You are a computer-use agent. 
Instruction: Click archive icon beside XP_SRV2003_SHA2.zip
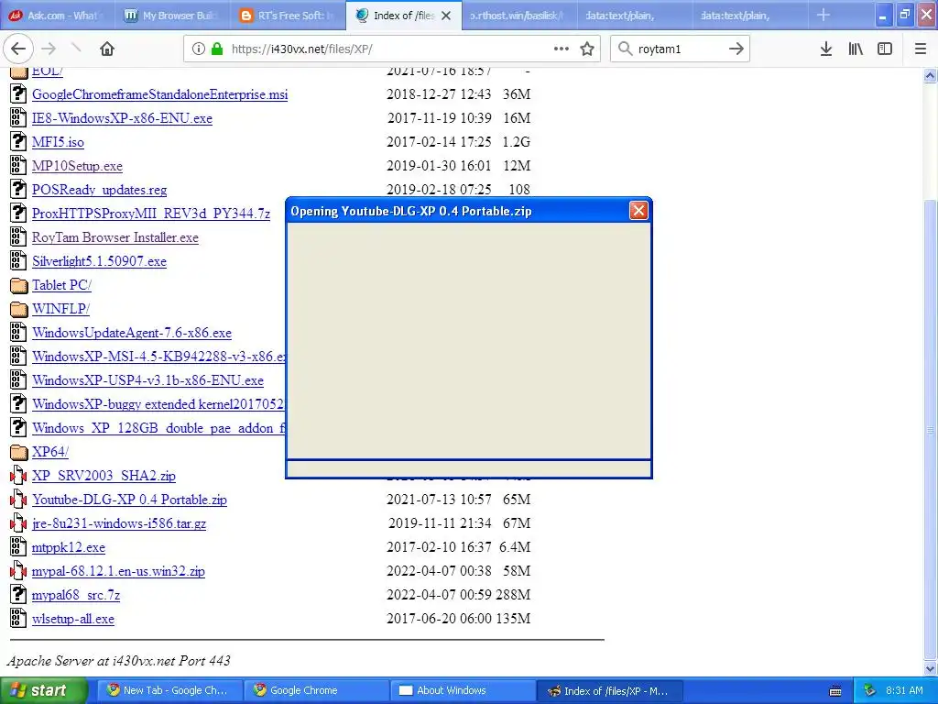[x=18, y=476]
